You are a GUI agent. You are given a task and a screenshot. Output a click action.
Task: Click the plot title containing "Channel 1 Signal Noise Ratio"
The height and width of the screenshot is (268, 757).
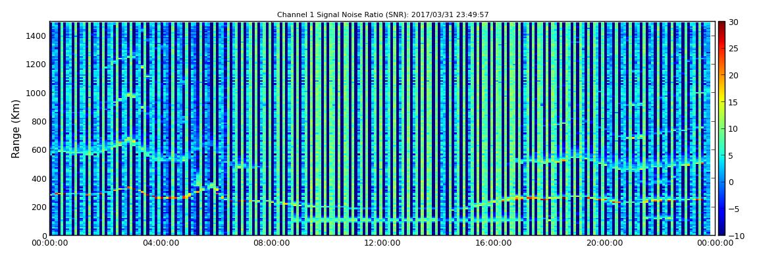tap(383, 15)
